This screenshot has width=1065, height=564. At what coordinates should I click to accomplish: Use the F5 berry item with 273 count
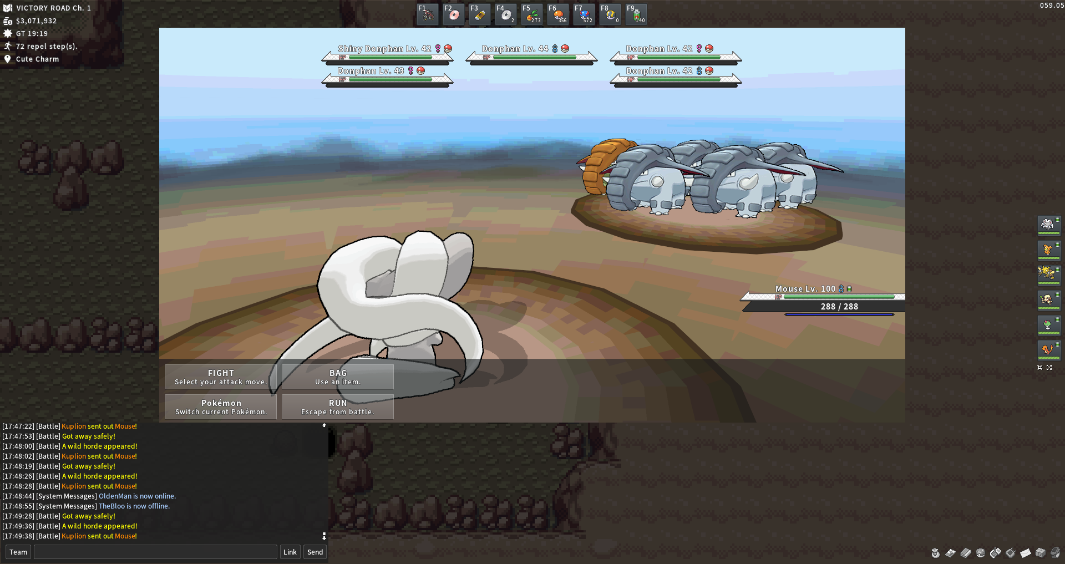point(532,14)
